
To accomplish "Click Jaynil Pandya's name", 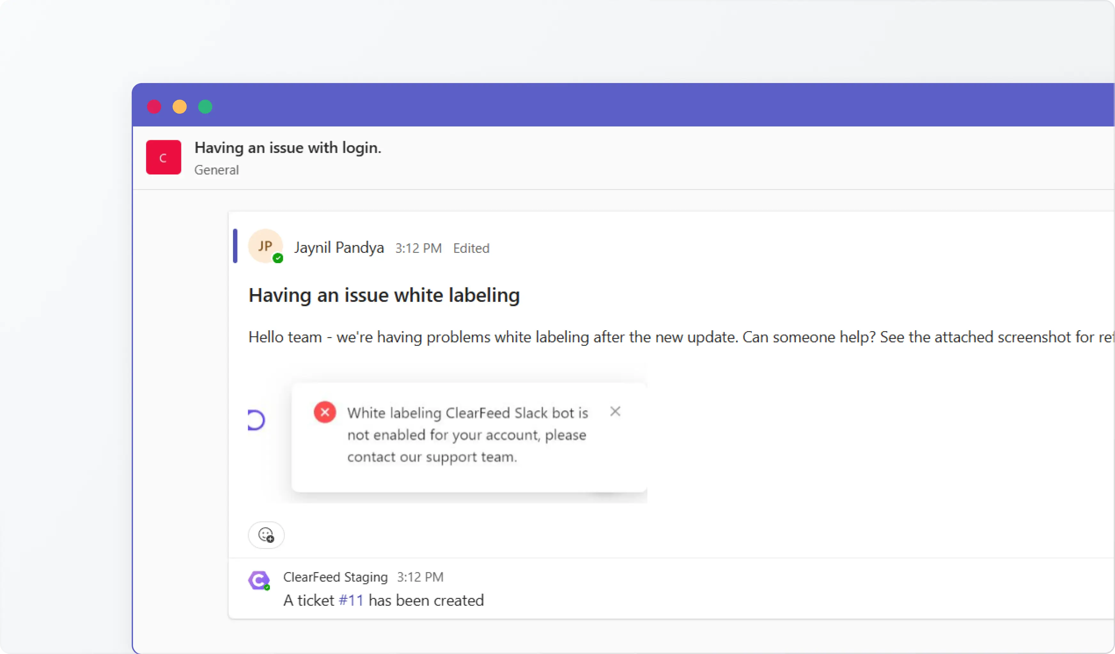I will [x=339, y=247].
